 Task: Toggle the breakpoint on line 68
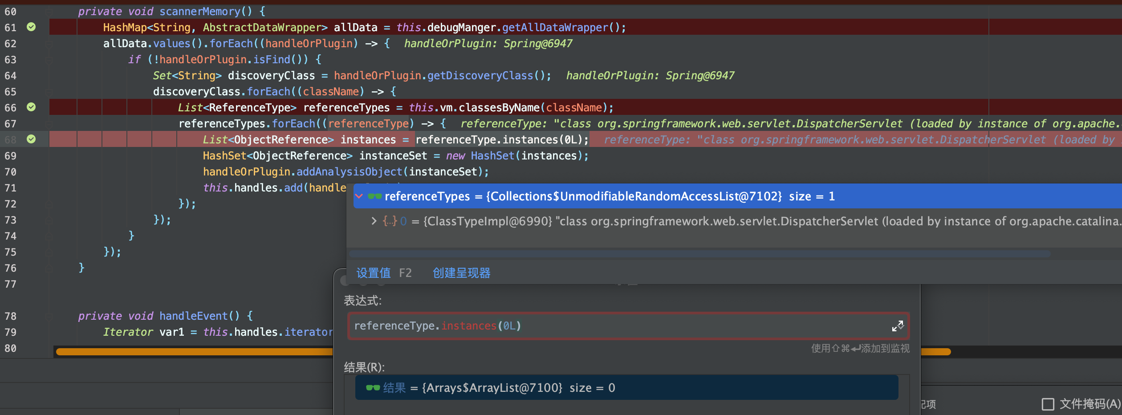(31, 139)
